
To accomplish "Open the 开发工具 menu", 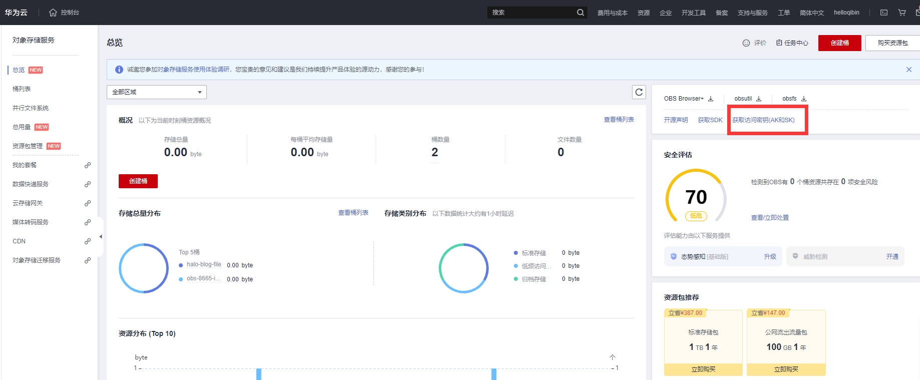I will click(694, 13).
